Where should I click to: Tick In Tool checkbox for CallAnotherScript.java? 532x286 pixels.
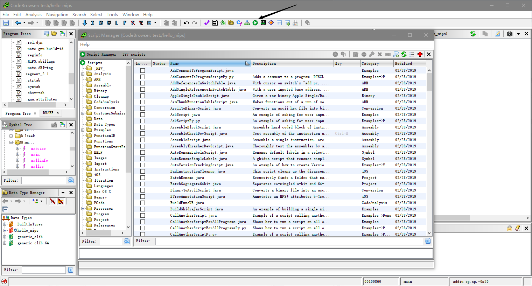142,215
